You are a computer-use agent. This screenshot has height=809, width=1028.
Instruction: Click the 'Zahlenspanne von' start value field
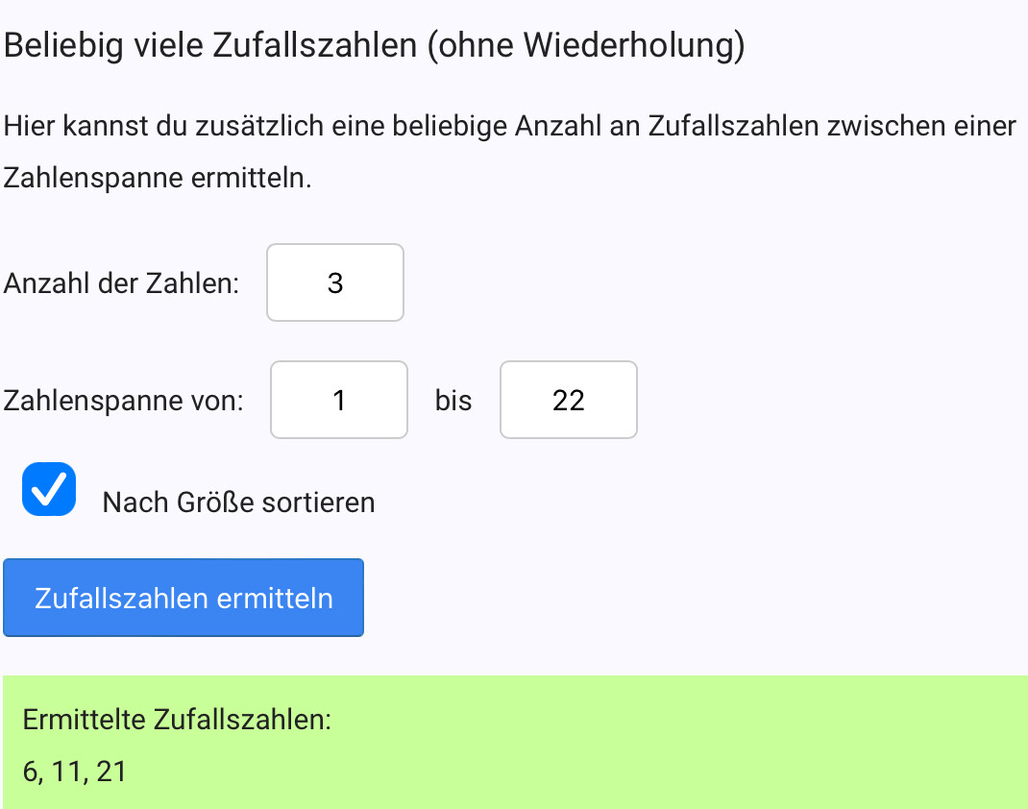339,401
